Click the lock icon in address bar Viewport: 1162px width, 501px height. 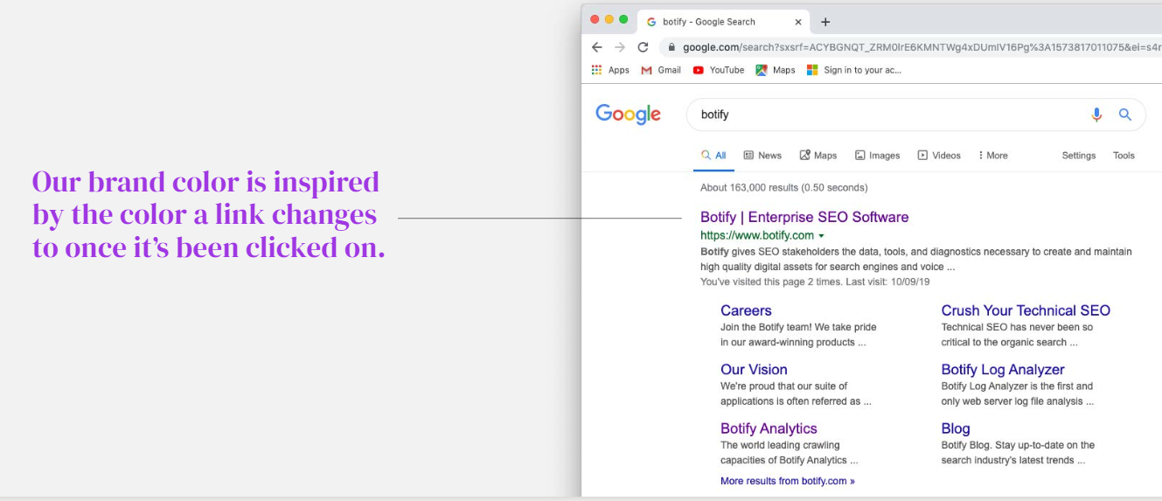[x=672, y=47]
